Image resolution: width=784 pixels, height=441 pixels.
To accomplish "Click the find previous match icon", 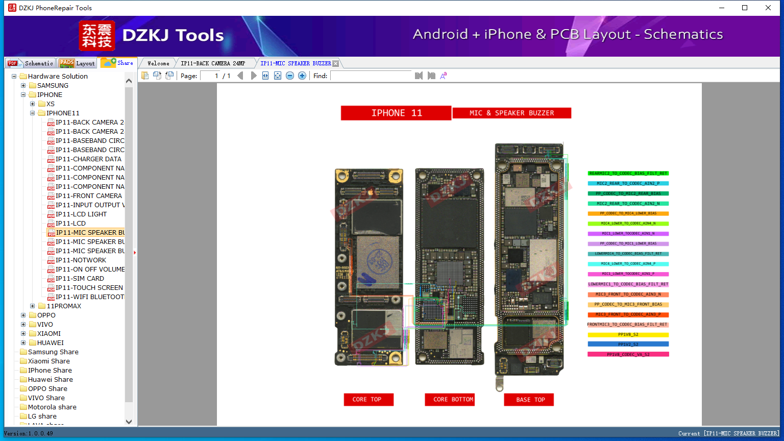I will [419, 76].
